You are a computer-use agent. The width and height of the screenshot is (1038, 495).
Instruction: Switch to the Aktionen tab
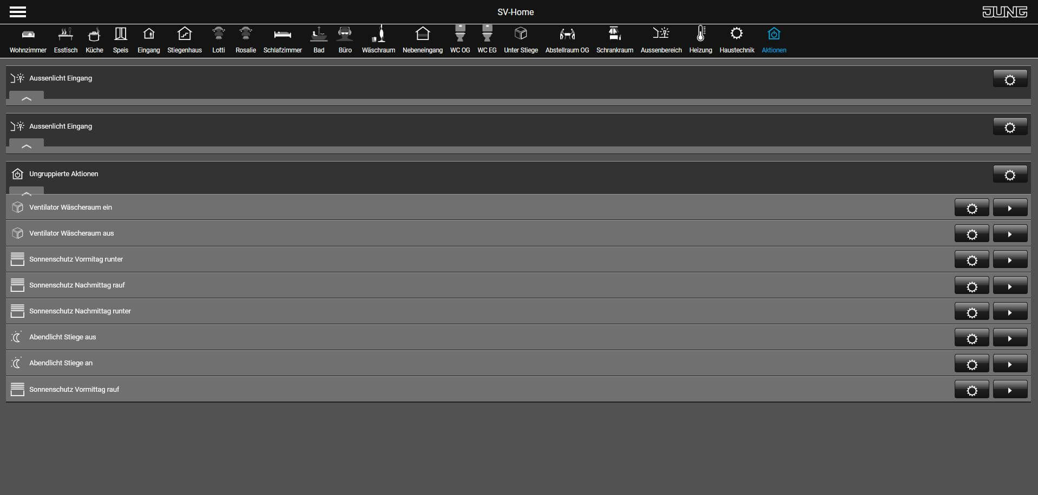(774, 40)
